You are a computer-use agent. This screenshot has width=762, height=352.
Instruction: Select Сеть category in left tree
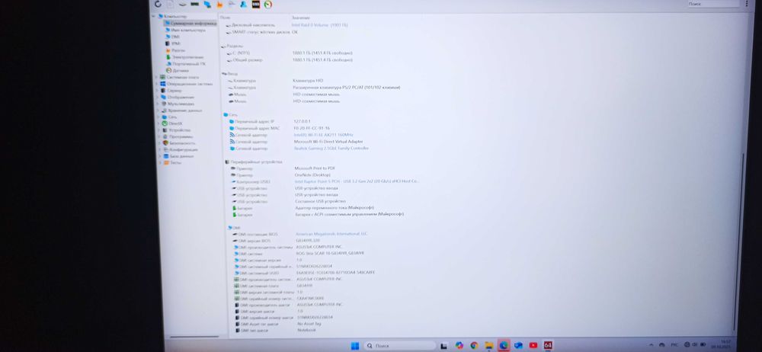coord(170,117)
